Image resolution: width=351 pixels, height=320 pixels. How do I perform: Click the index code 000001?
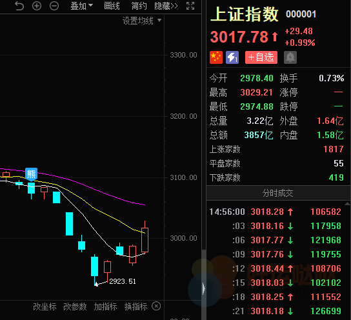(x=301, y=14)
